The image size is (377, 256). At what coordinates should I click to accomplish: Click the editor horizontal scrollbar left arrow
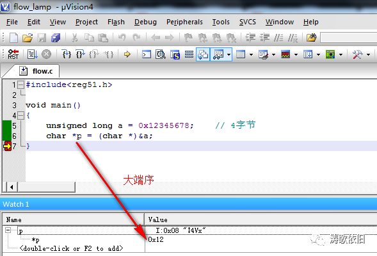tap(12, 187)
